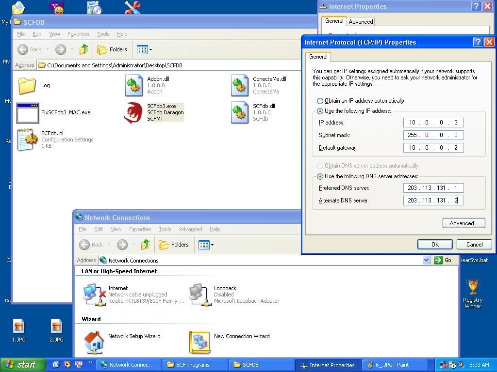
Task: Click Forward arrow in Network Connections toolbar
Action: tap(122, 245)
